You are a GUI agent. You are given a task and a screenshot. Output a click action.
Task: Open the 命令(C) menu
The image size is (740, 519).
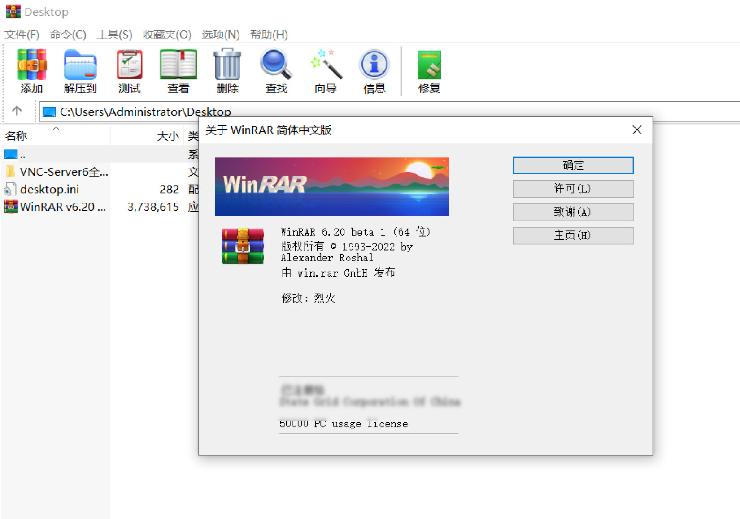coord(68,35)
